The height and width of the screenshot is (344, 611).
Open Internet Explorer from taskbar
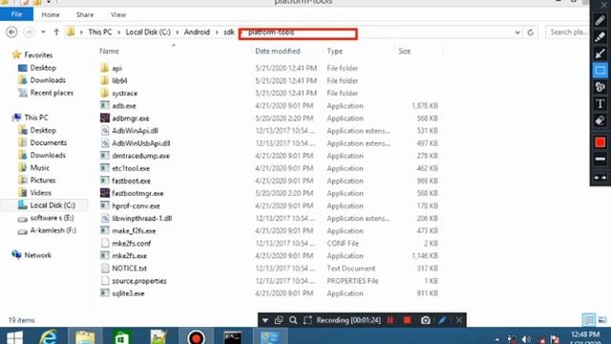pos(49,336)
